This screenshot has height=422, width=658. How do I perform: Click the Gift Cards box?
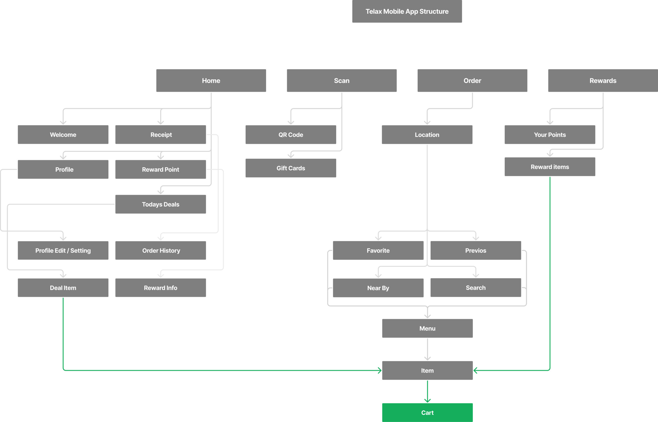pos(291,168)
